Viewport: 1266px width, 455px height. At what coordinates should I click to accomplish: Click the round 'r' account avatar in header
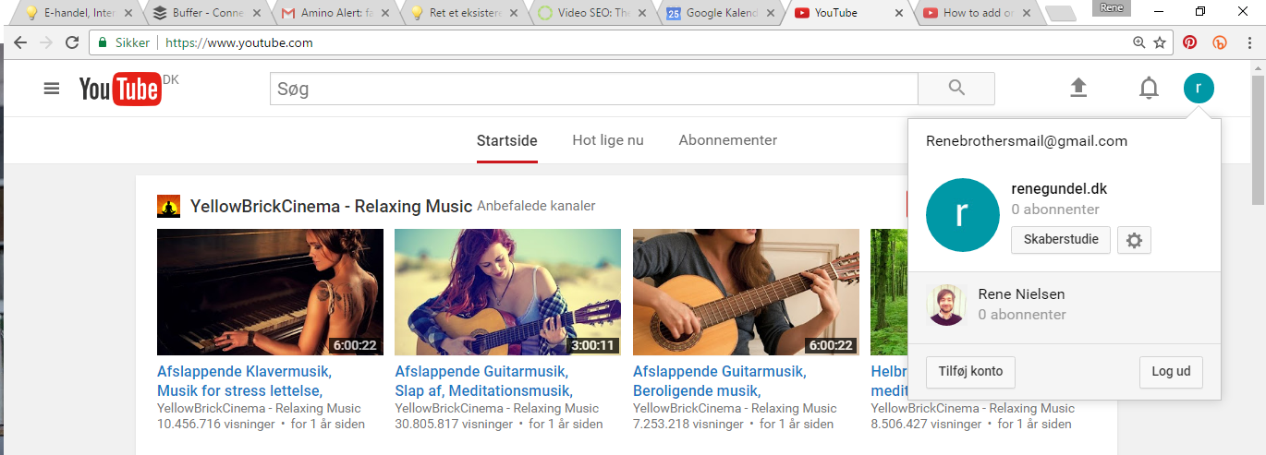(1199, 89)
